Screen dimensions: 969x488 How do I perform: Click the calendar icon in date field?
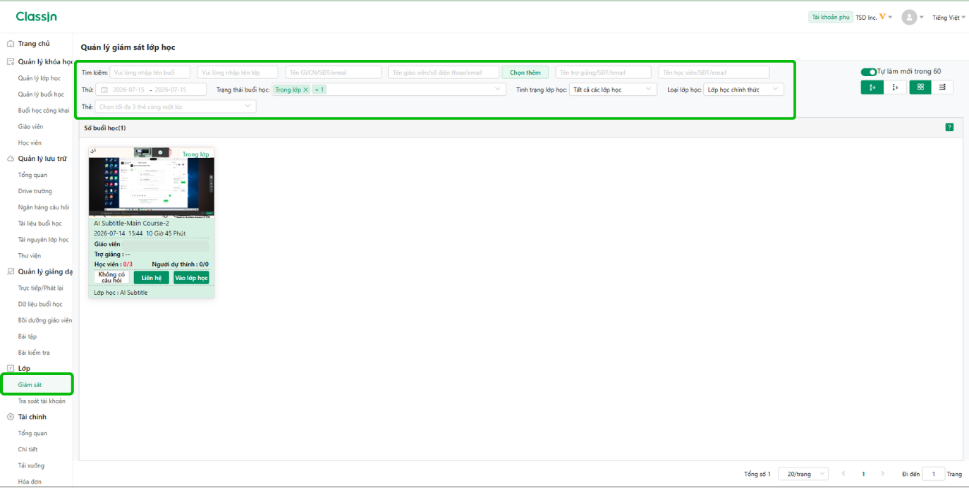coord(104,90)
